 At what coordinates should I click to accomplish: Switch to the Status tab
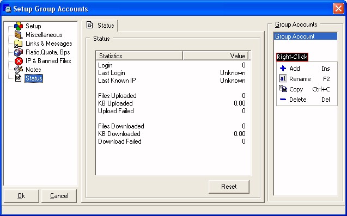click(100, 26)
